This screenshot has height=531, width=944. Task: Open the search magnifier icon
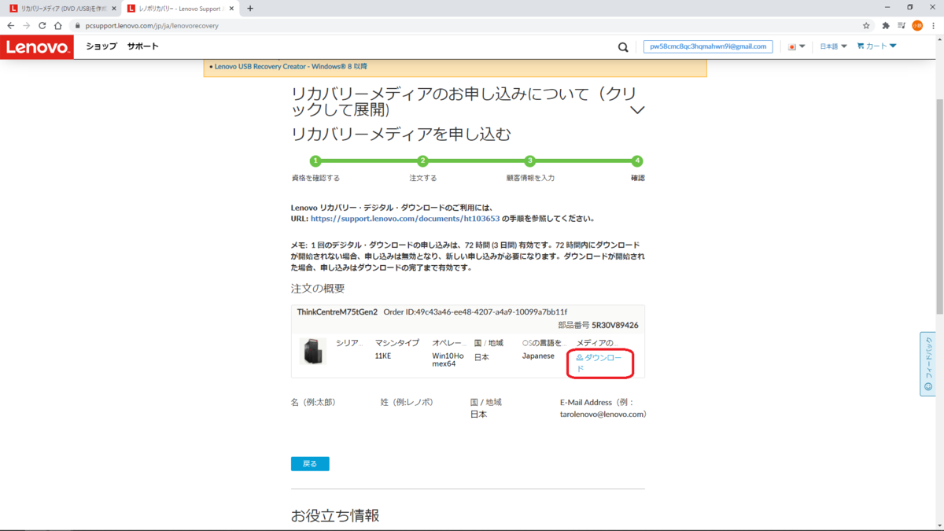(x=622, y=46)
